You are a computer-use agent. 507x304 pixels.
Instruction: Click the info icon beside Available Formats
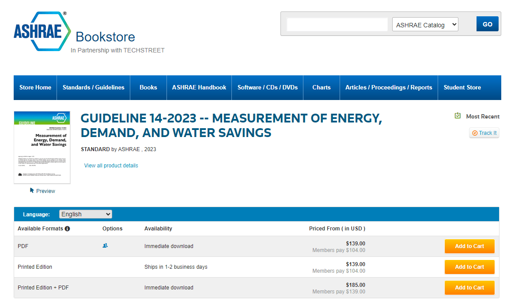[x=67, y=229]
